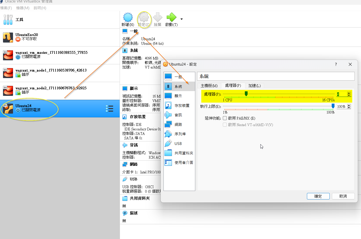The width and height of the screenshot is (361, 239).
Task: Open the 檔案(F) menu
Action: pos(6,8)
